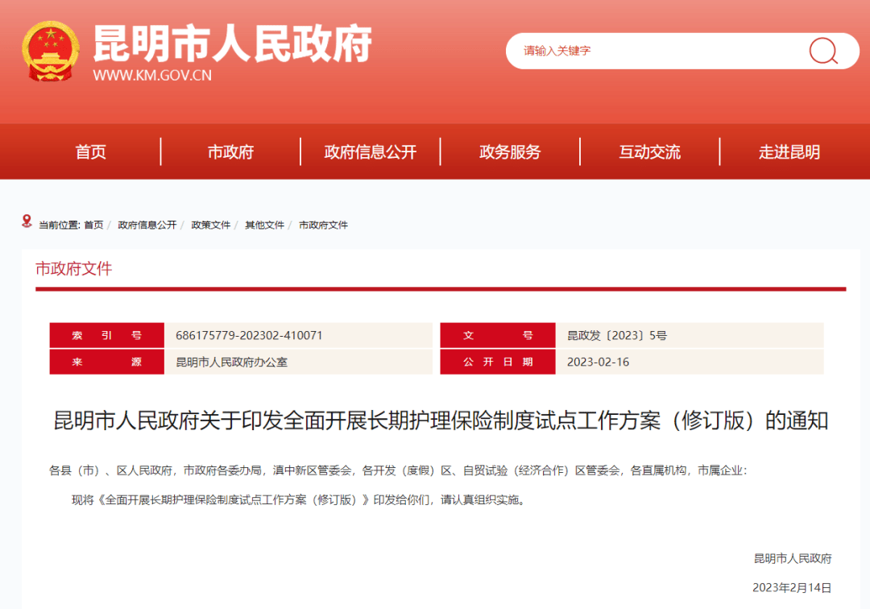
Task: Select the 市政府文件 section heading tab
Action: (x=73, y=269)
